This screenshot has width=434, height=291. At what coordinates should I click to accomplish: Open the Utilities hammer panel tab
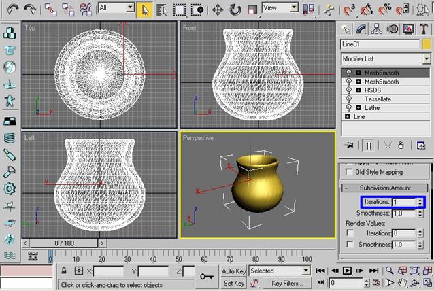coord(423,29)
